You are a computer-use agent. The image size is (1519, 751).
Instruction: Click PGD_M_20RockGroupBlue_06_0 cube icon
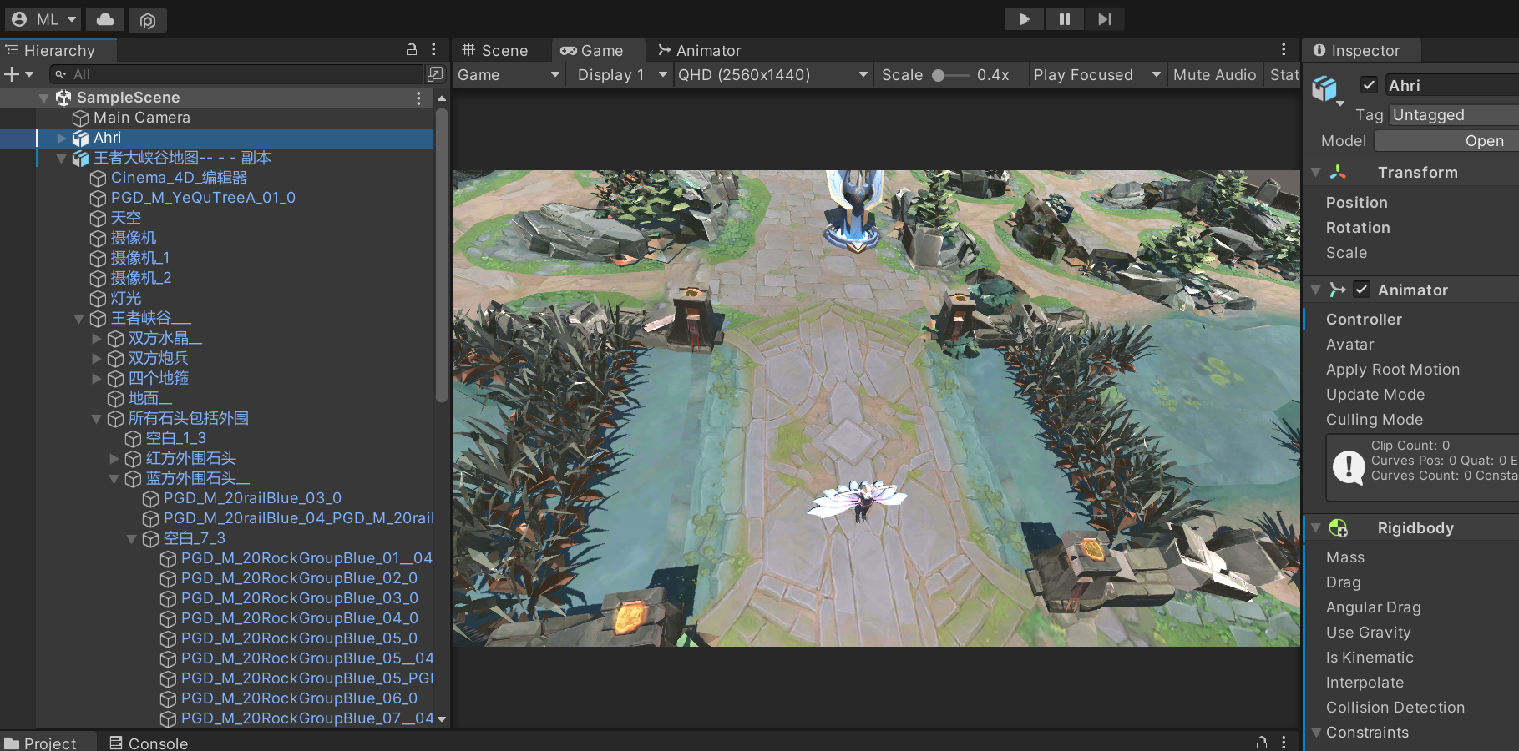(168, 699)
